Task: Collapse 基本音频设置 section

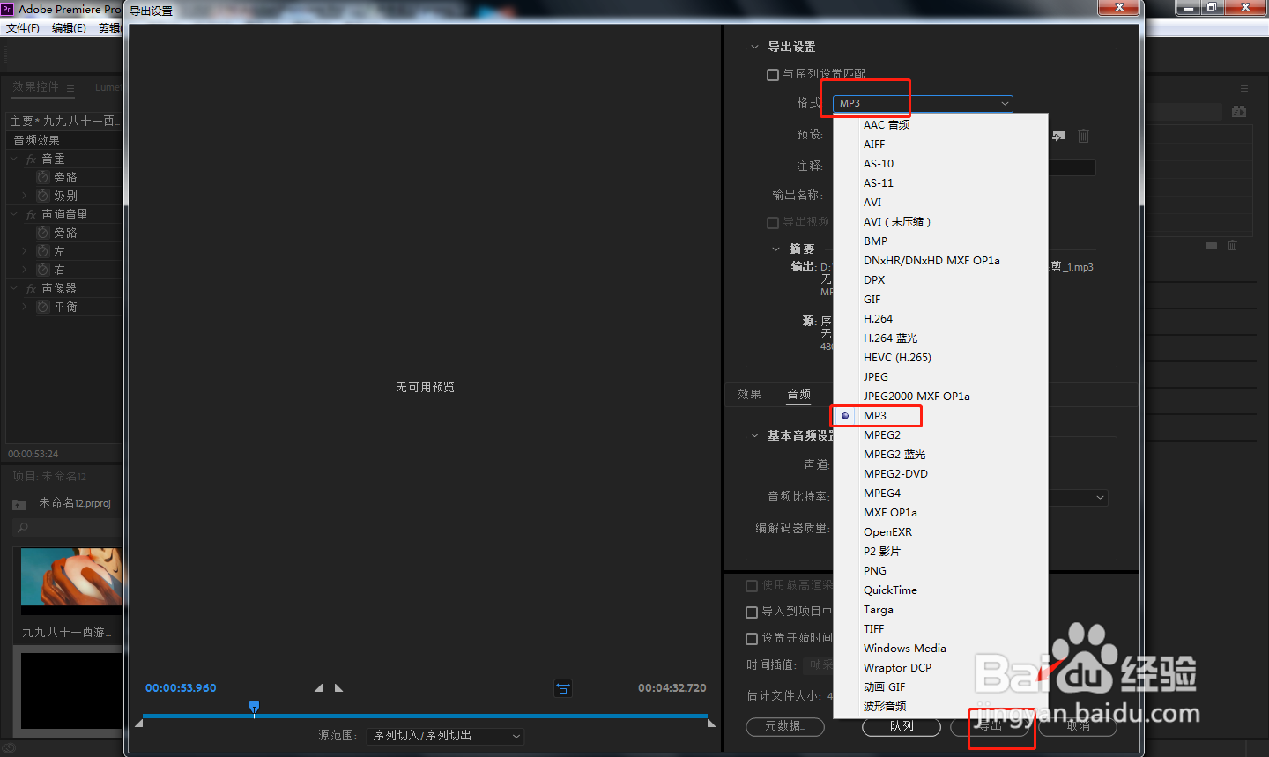Action: point(754,436)
